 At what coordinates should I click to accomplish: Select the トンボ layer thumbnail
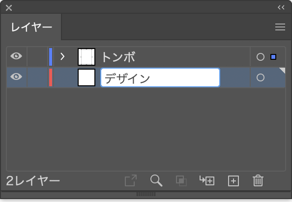tap(87, 57)
